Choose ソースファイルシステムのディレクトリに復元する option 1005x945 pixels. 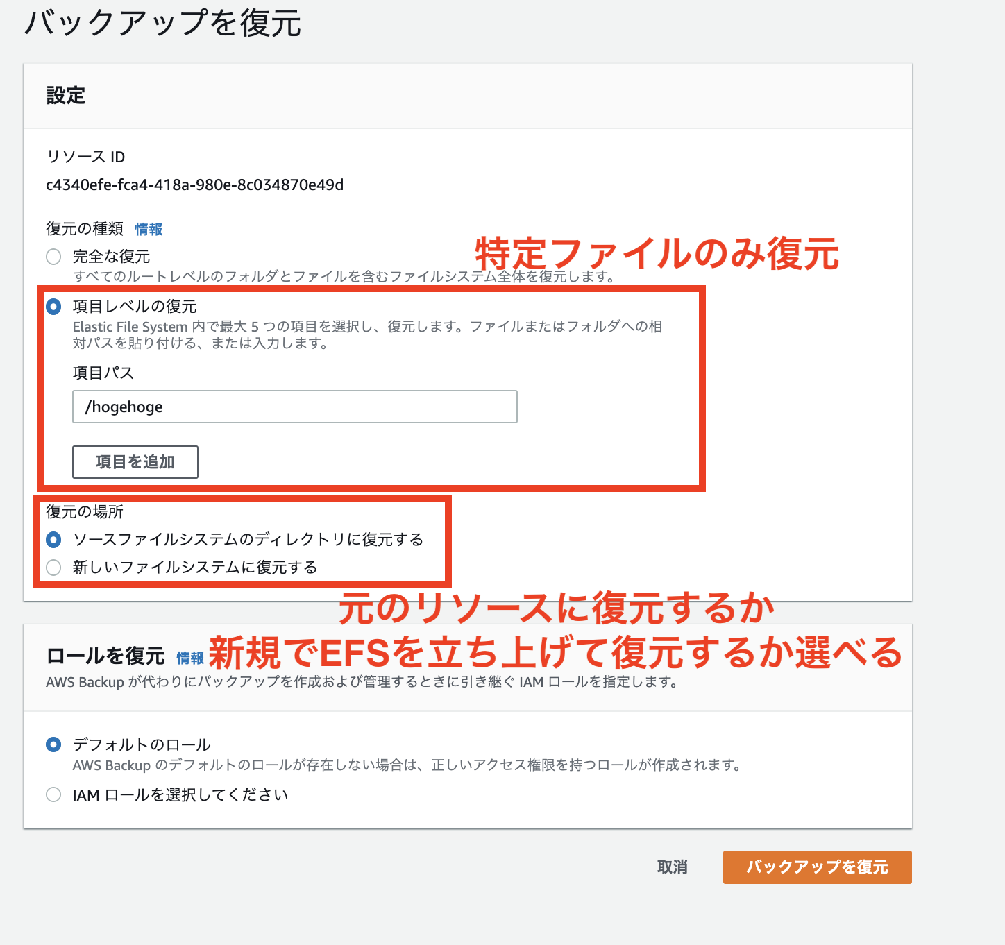point(53,540)
